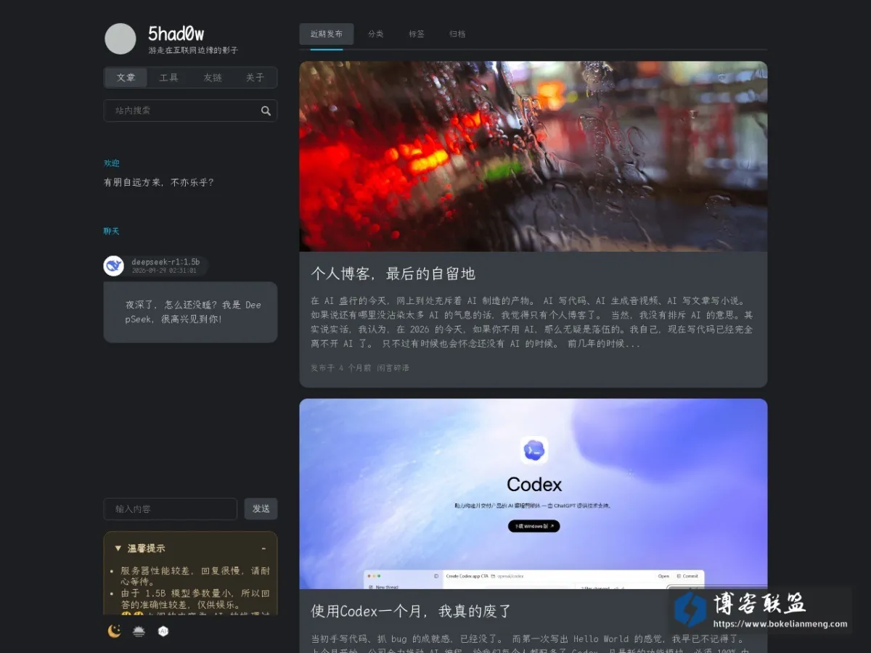This screenshot has height=653, width=871.
Task: Click the 发送 send button
Action: 261,509
